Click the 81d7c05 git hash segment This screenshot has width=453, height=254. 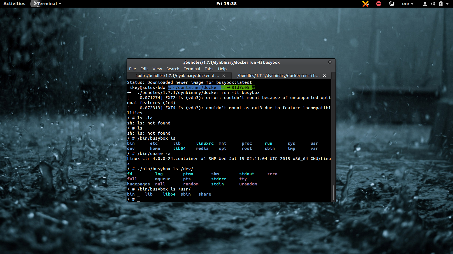pos(238,87)
